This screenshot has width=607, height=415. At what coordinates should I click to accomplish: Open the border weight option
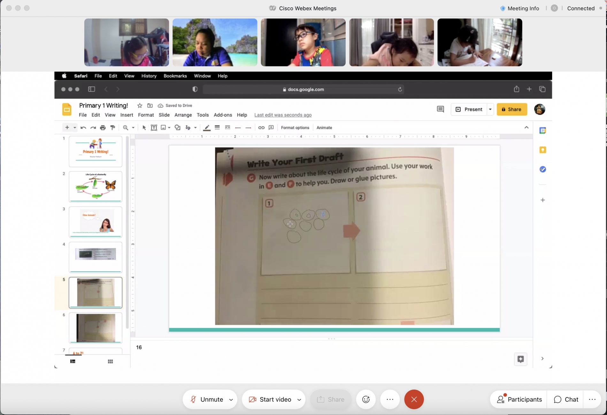click(x=217, y=128)
